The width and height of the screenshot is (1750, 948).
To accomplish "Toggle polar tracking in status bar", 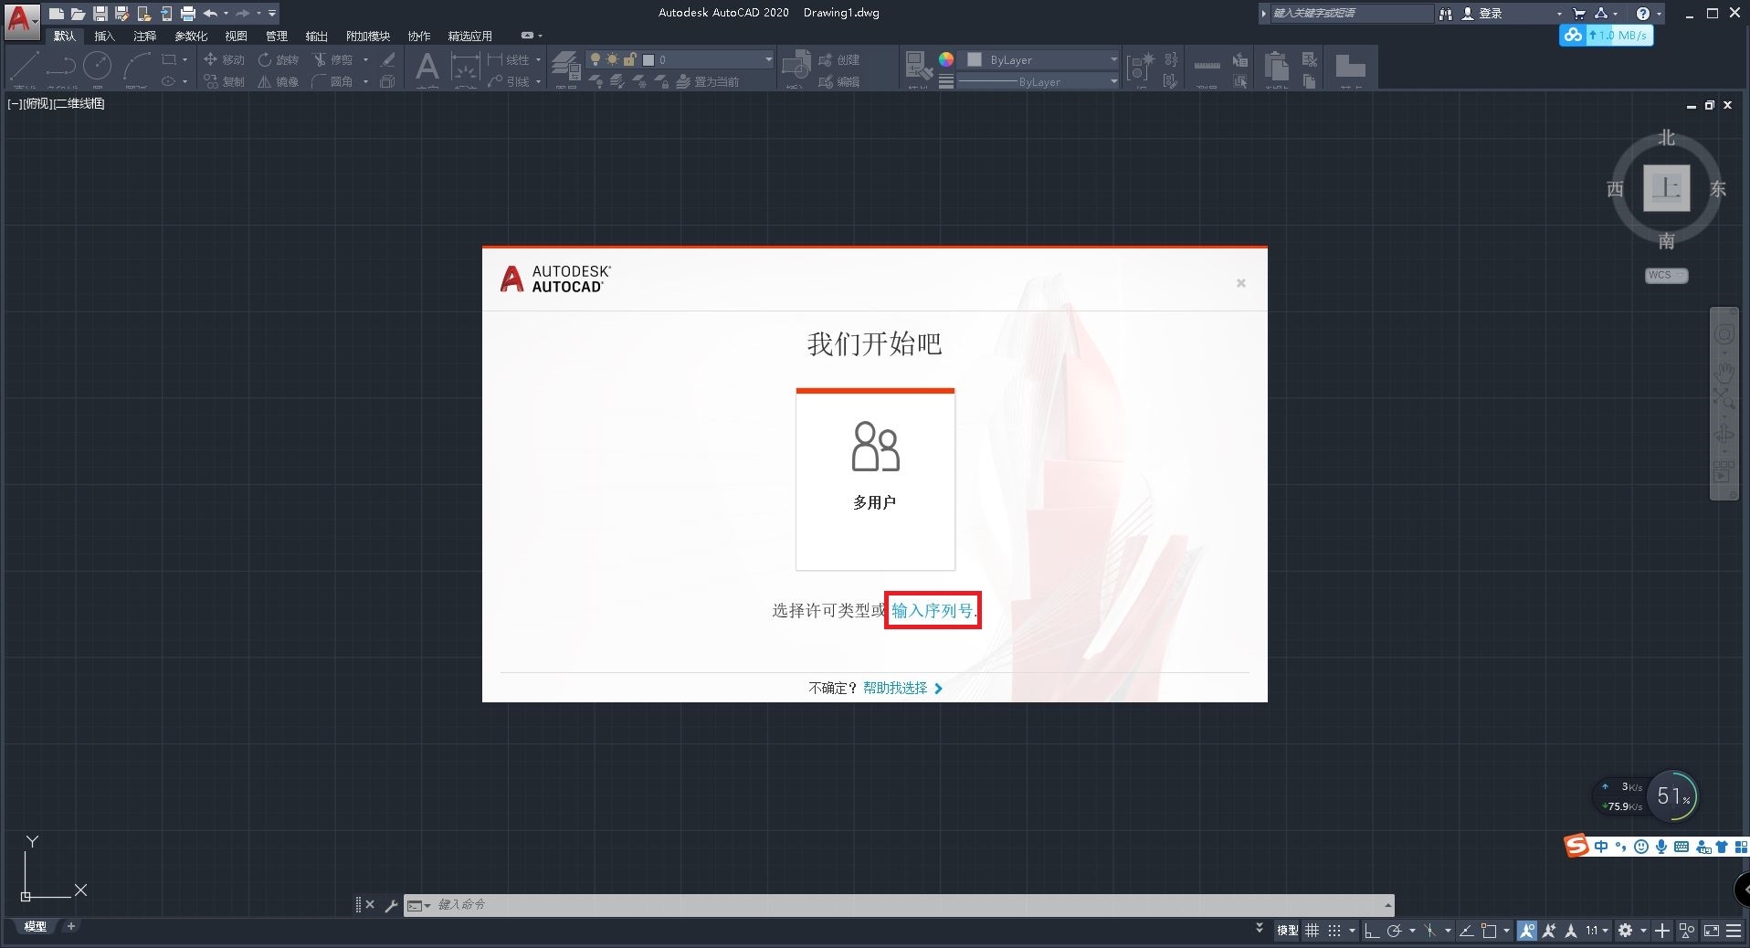I will 1394,931.
